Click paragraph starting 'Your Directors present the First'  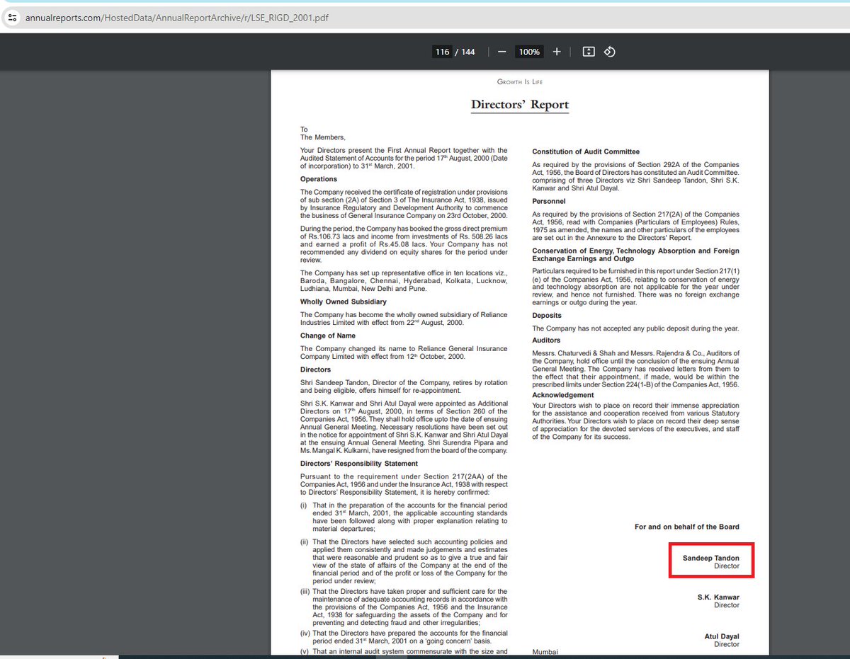coord(404,159)
